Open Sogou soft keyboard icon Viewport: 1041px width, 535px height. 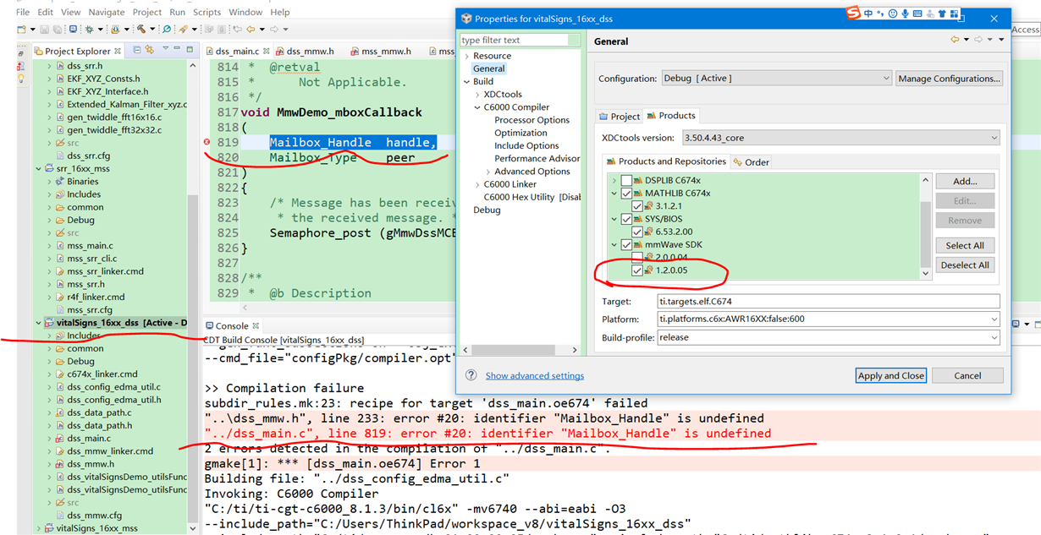point(917,14)
